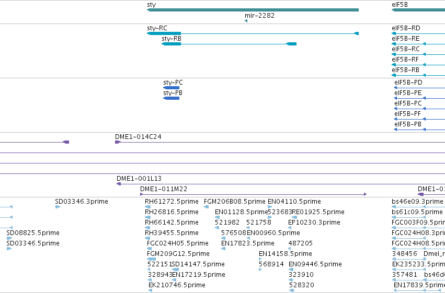Click the mir-2282 label
Screen dimensions: 445x293
[259, 15]
